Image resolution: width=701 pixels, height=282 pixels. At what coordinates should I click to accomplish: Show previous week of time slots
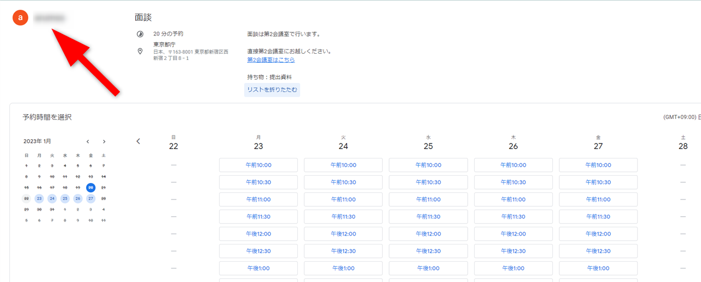click(x=138, y=141)
